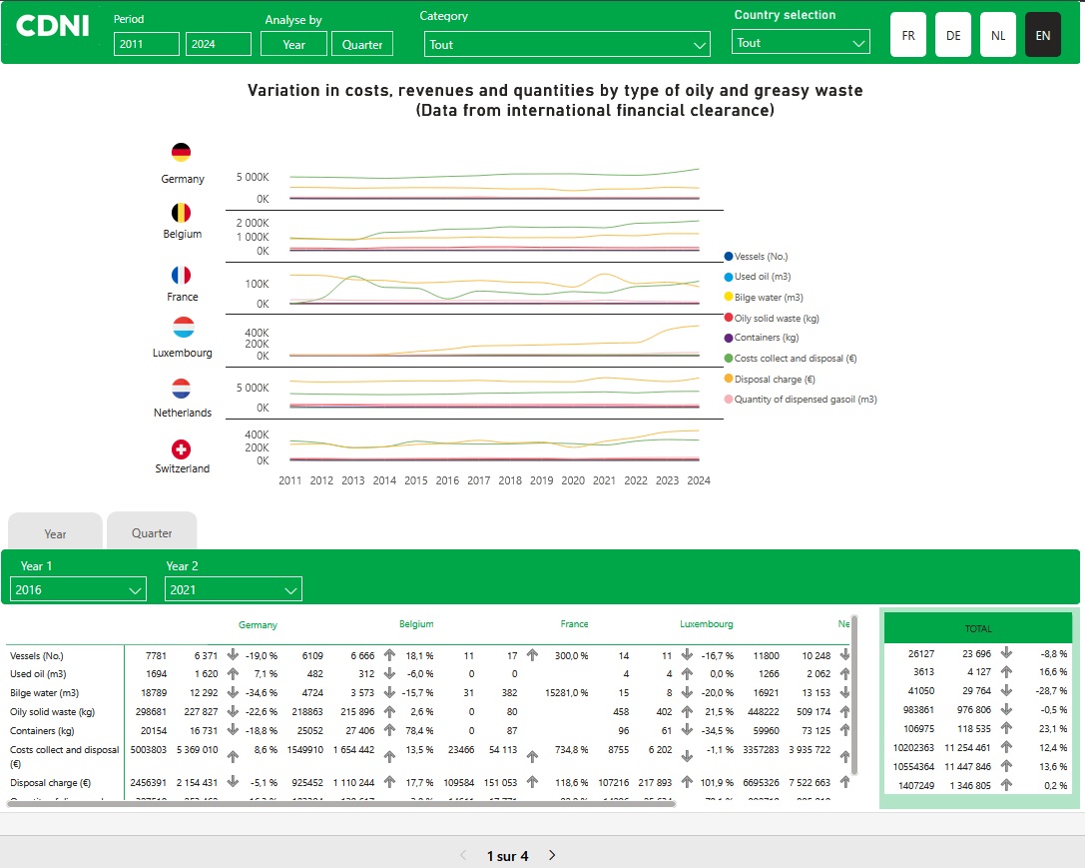
Task: Switch interface language to DE
Action: [x=952, y=34]
